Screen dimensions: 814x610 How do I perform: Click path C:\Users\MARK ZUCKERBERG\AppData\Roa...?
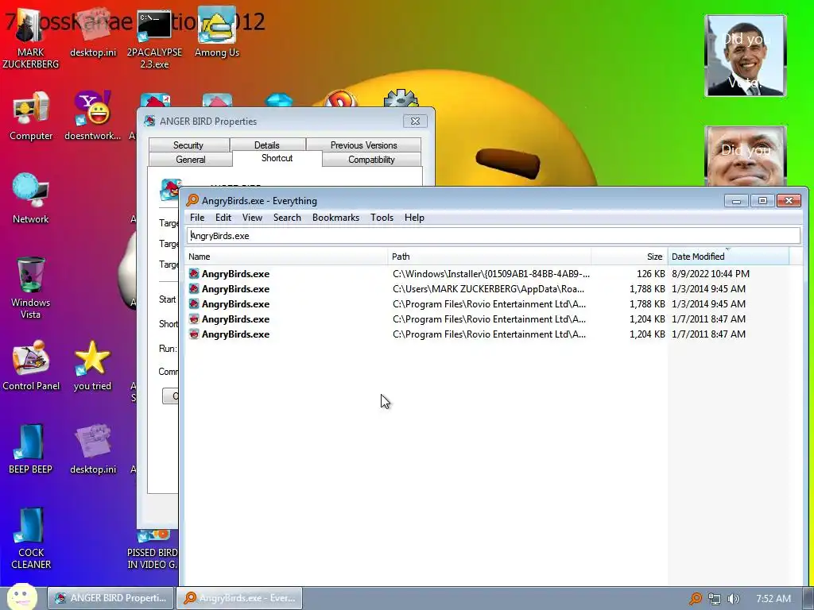click(489, 288)
